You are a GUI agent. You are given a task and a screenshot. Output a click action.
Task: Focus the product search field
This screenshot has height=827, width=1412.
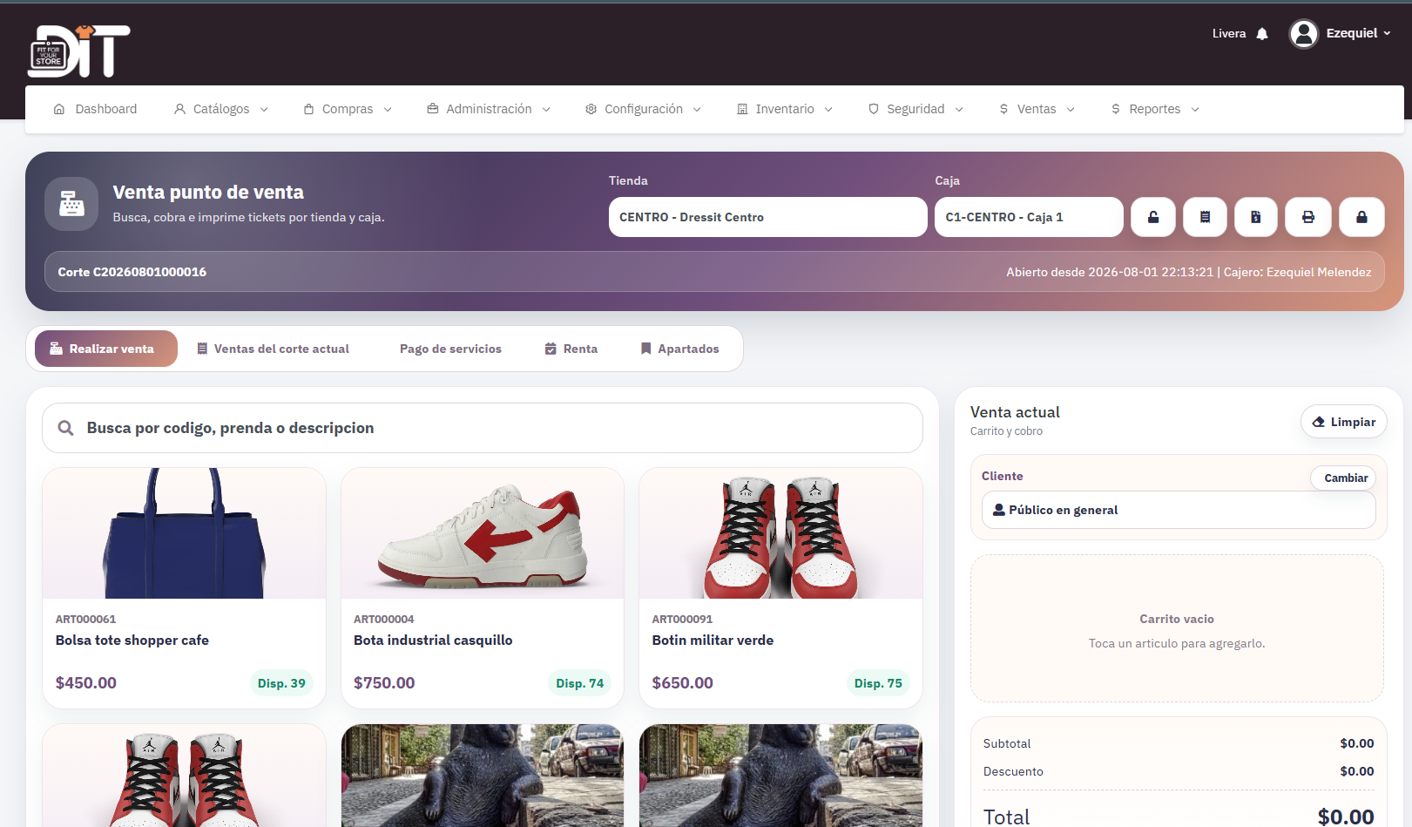coord(483,428)
